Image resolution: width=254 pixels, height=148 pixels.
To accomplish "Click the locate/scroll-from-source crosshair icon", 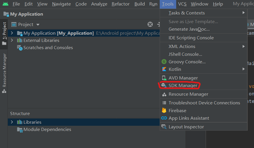I will [150, 24].
